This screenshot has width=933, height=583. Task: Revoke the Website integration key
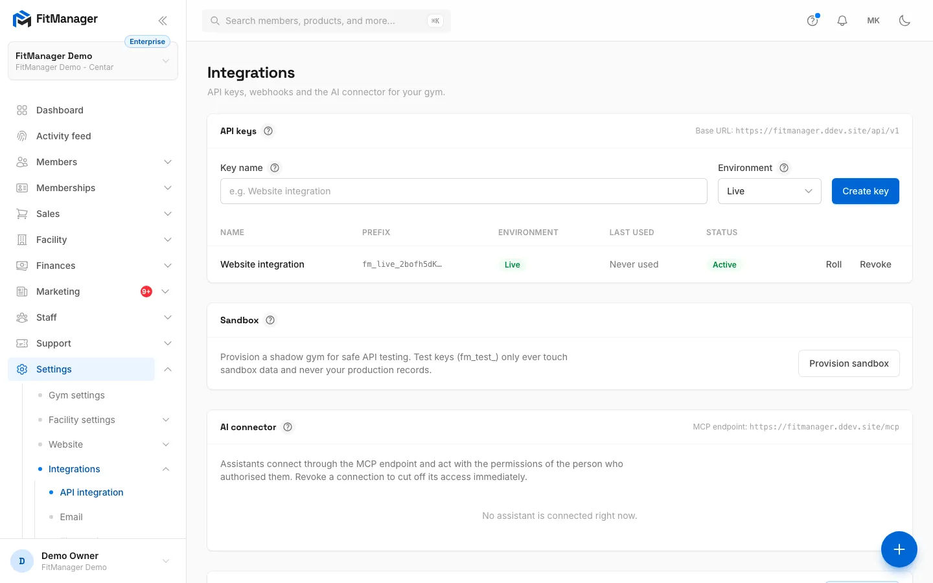[x=875, y=264]
